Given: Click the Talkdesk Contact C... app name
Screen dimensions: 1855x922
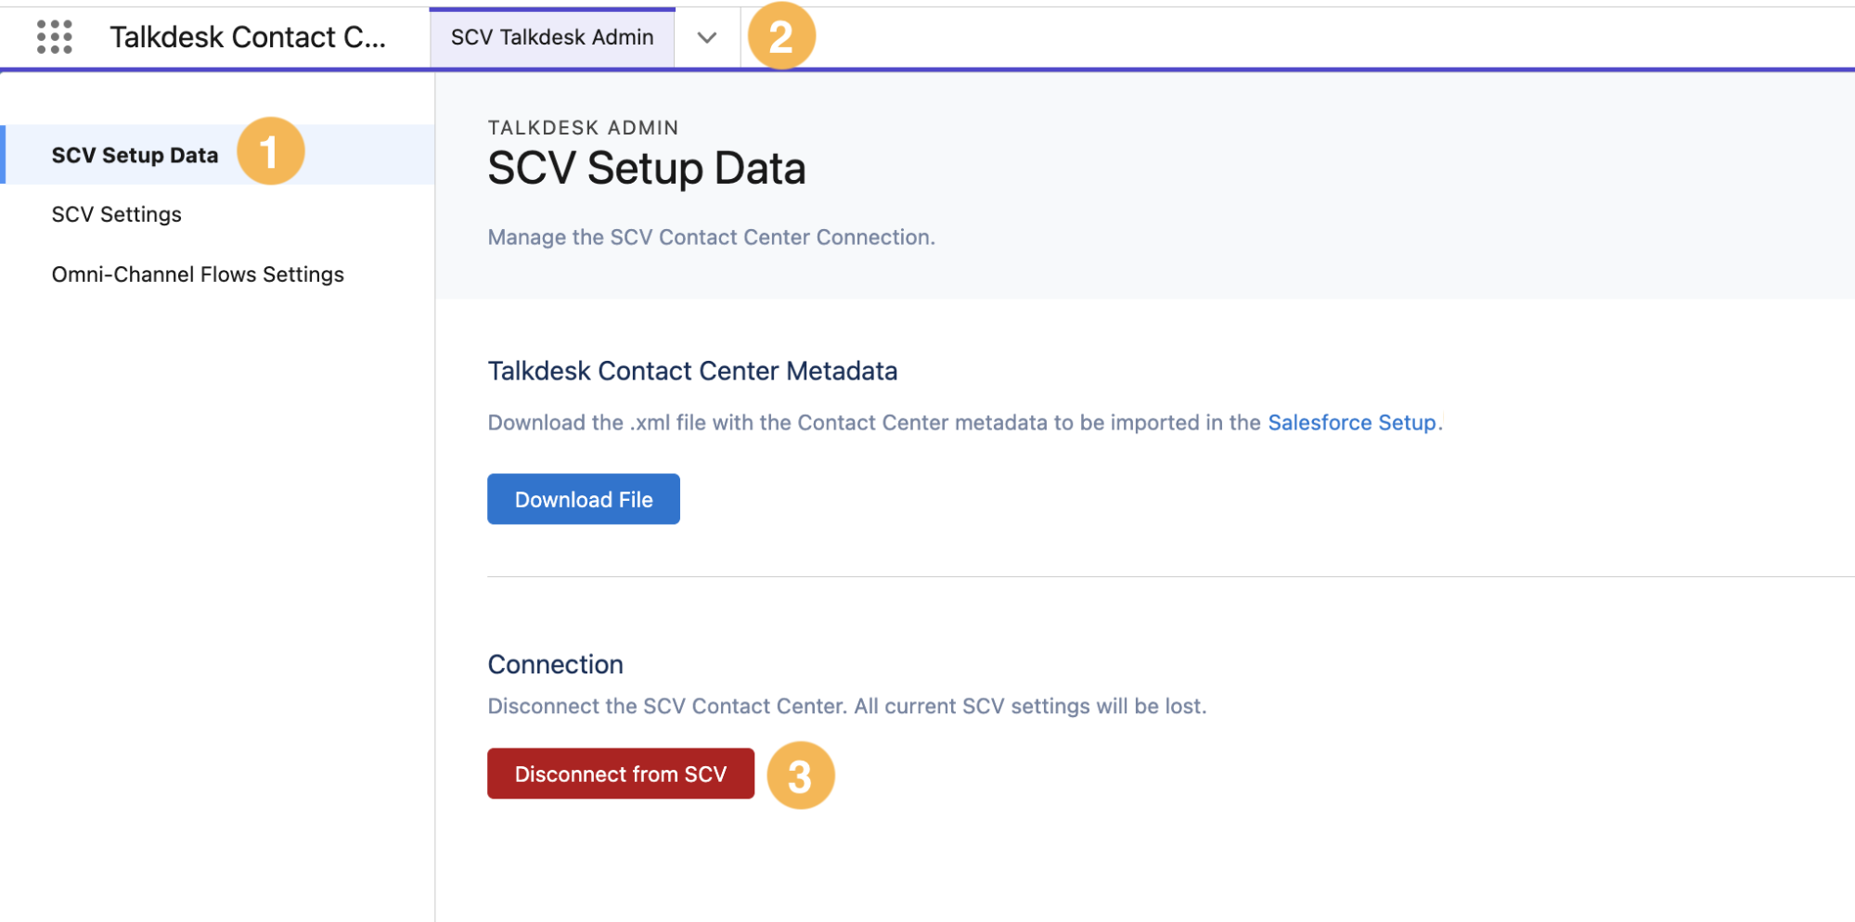Looking at the screenshot, I should [248, 37].
